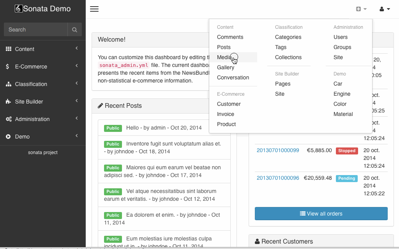Open order 20130701000099 link
399x249 pixels.
(x=278, y=150)
